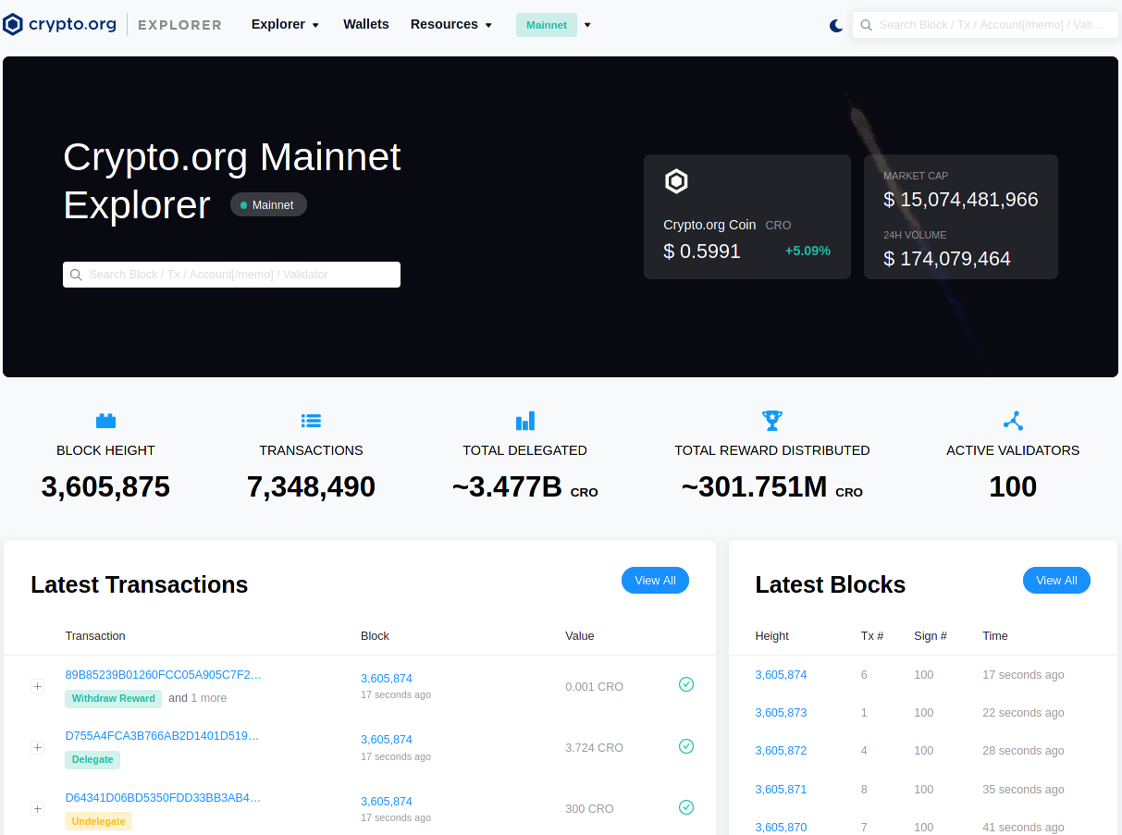The height and width of the screenshot is (835, 1122).
Task: Click the Block Height bricks icon
Action: (105, 421)
